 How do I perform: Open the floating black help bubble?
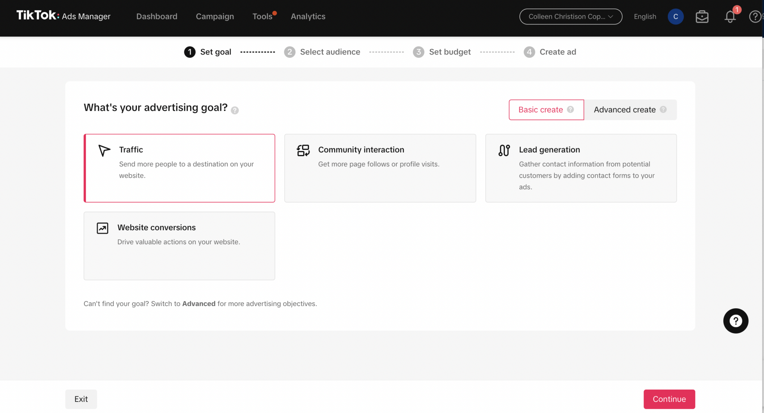click(x=735, y=321)
